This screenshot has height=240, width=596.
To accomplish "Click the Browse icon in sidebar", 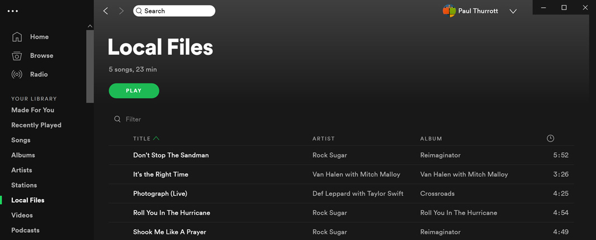I will [17, 55].
